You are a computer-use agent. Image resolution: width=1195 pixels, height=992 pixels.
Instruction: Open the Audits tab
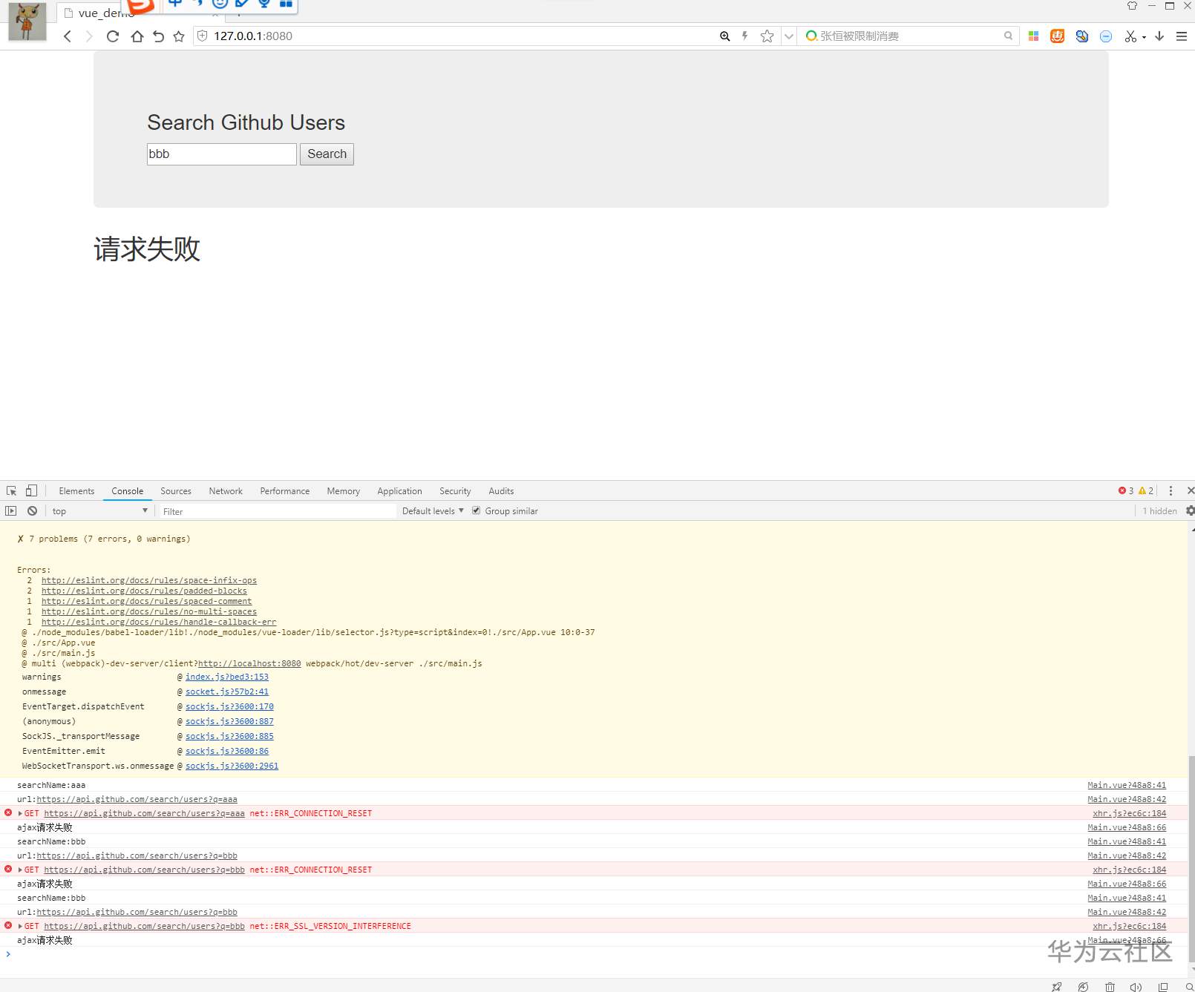pos(501,491)
